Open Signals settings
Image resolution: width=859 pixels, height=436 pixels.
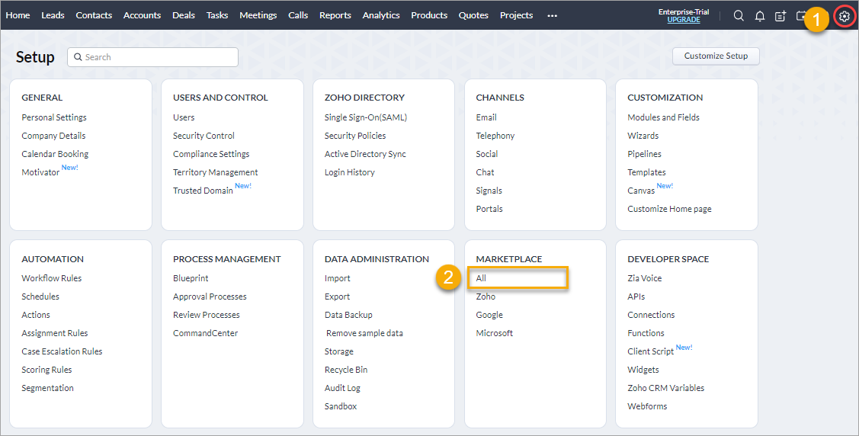tap(489, 191)
